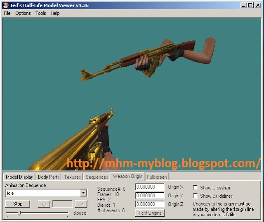Click the 'idle' sequence name text

tap(10, 193)
